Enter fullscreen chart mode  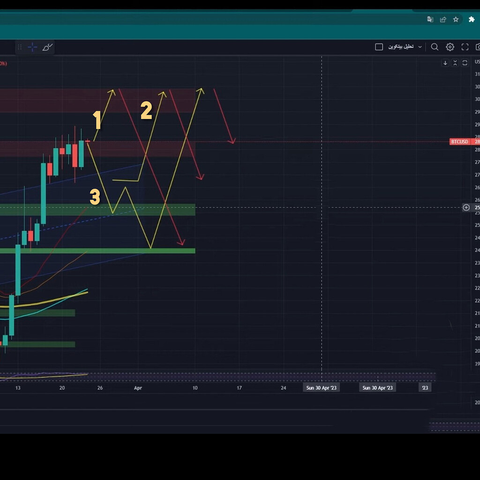point(465,47)
